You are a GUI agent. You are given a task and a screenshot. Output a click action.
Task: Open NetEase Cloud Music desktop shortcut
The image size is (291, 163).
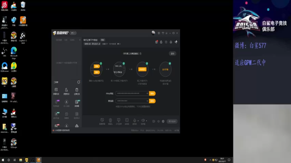[4, 6]
